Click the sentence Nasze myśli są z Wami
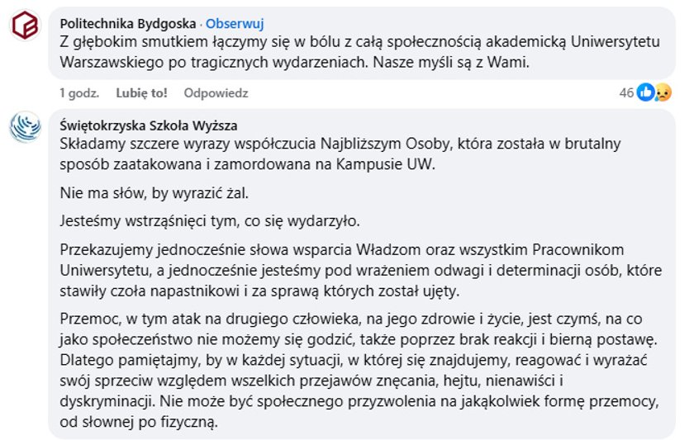The height and width of the screenshot is (440, 694). click(451, 63)
